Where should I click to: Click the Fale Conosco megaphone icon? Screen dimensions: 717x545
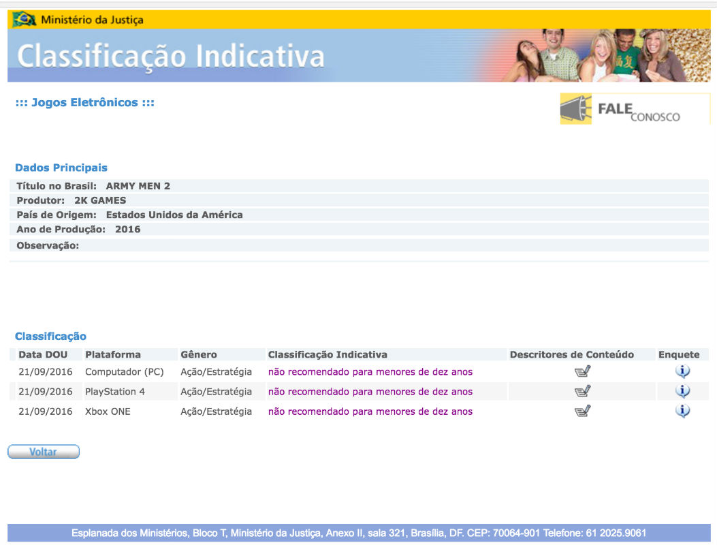point(575,109)
